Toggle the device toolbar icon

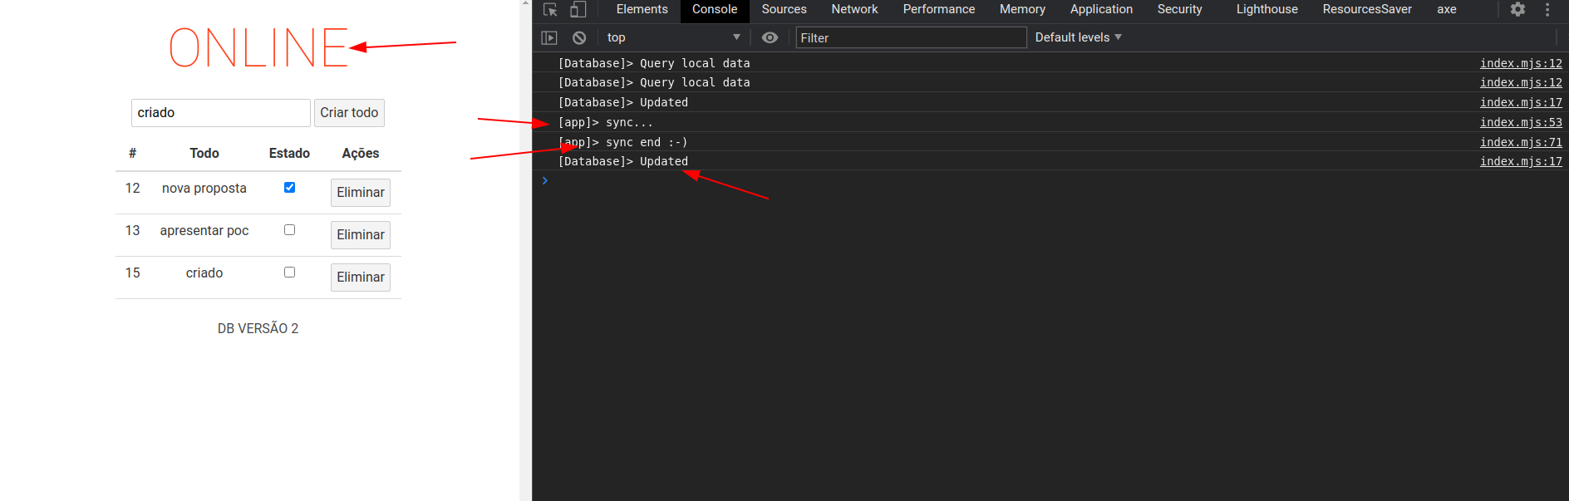pyautogui.click(x=578, y=10)
